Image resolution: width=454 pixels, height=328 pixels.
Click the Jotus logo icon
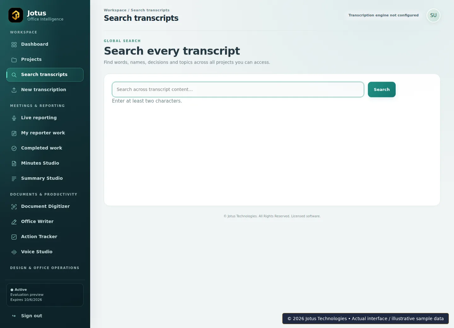point(16,15)
